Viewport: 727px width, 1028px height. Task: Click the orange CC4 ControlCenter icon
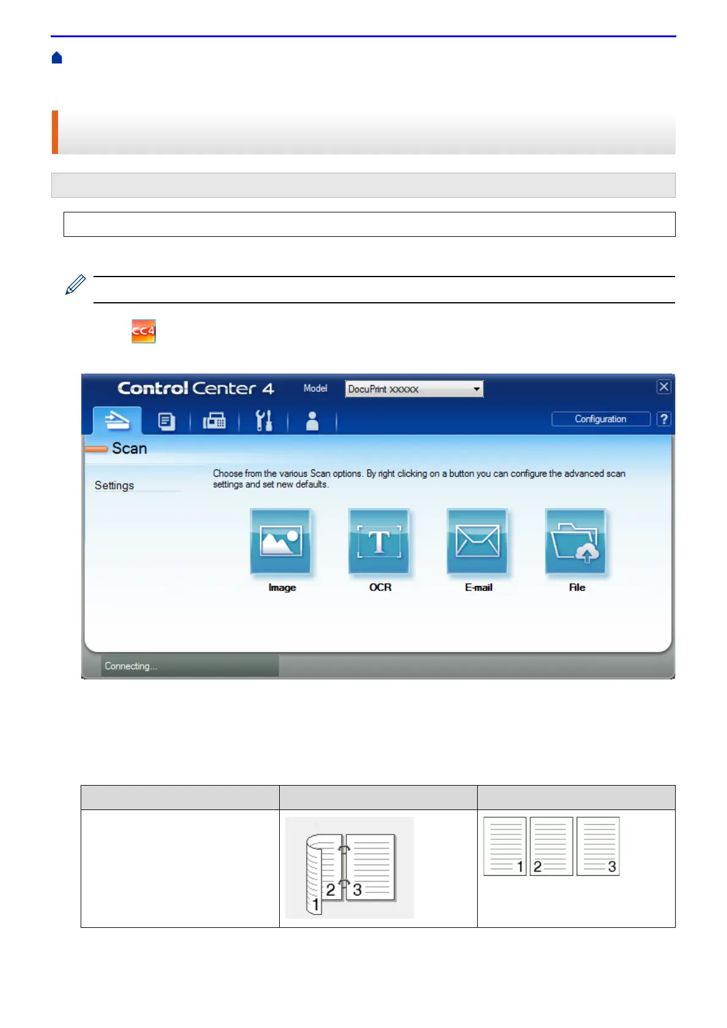click(144, 331)
